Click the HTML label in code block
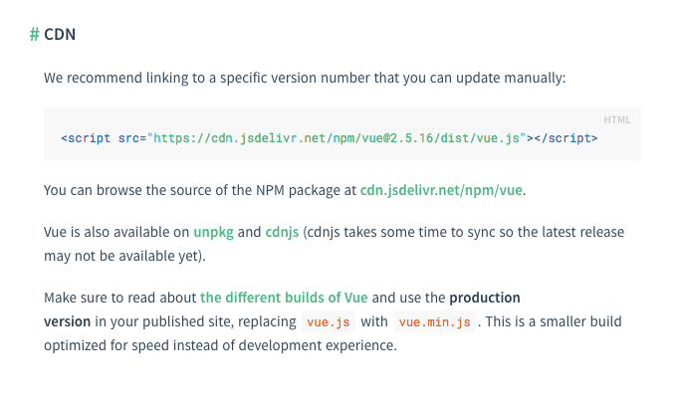Screen dimensions: 677x403 click(x=617, y=119)
